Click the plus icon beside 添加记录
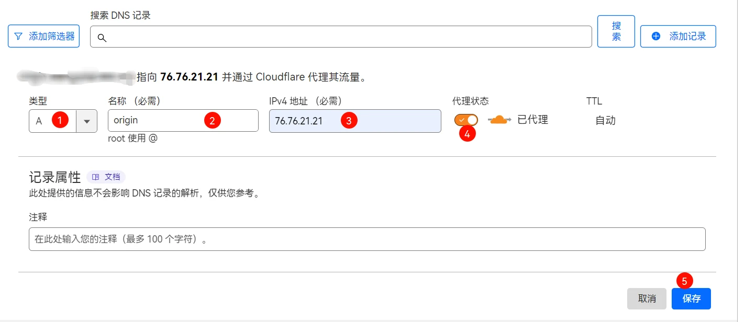The image size is (745, 322). pos(656,36)
